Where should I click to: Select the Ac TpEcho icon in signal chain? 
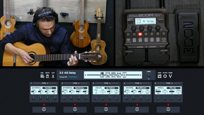click(113, 75)
